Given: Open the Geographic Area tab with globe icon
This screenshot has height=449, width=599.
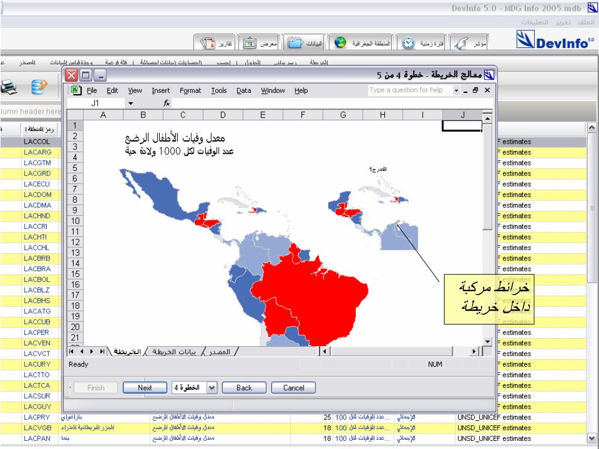Looking at the screenshot, I should click(362, 43).
